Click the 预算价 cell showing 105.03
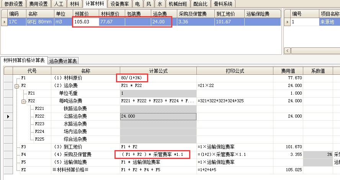 [85, 22]
